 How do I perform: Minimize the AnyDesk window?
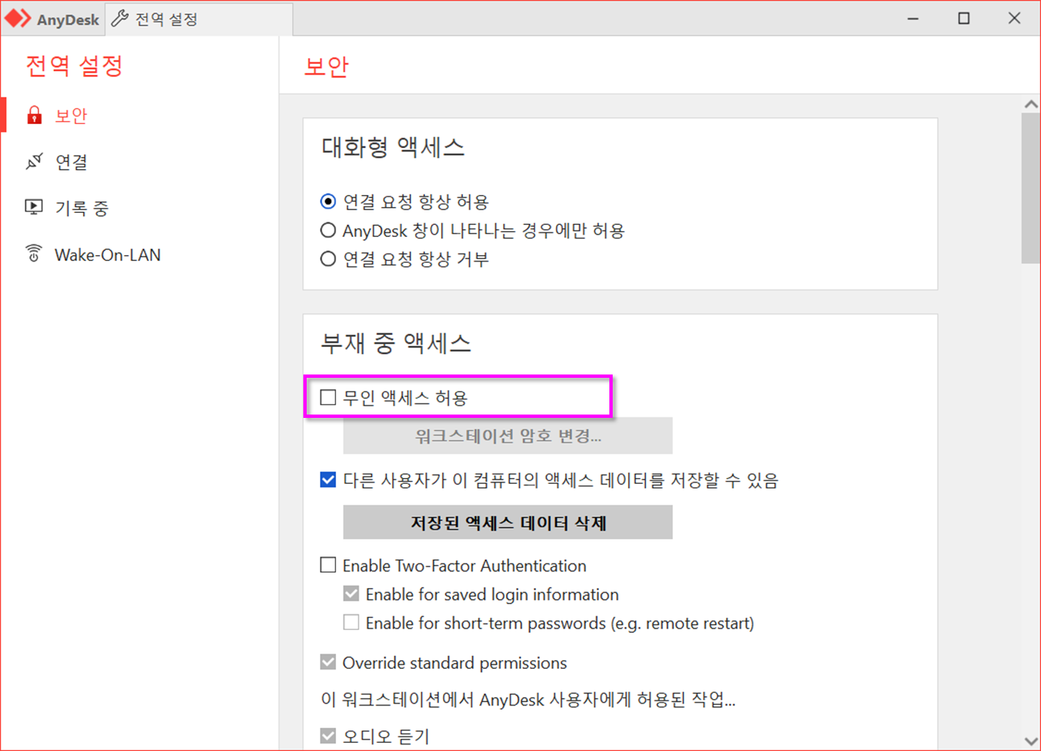point(913,19)
